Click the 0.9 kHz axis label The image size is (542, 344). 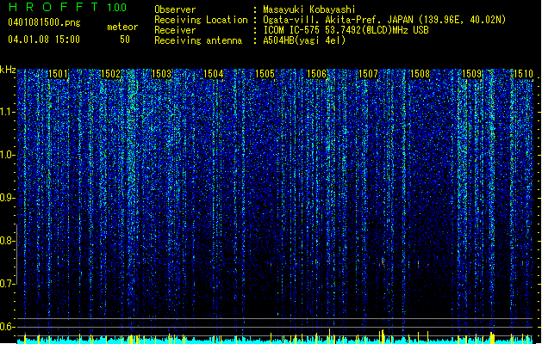coord(7,198)
